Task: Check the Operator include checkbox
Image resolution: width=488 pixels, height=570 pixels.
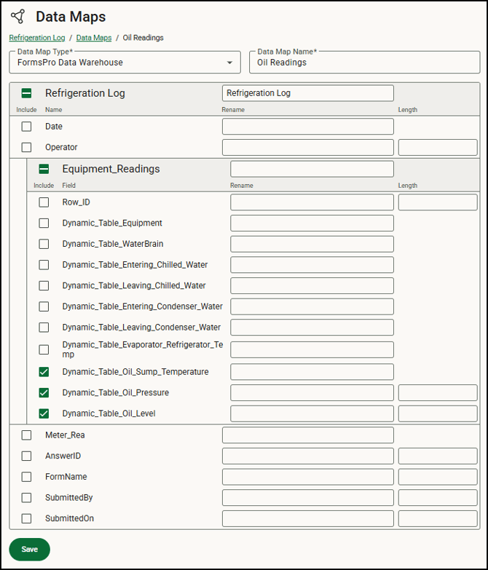Action: point(27,147)
